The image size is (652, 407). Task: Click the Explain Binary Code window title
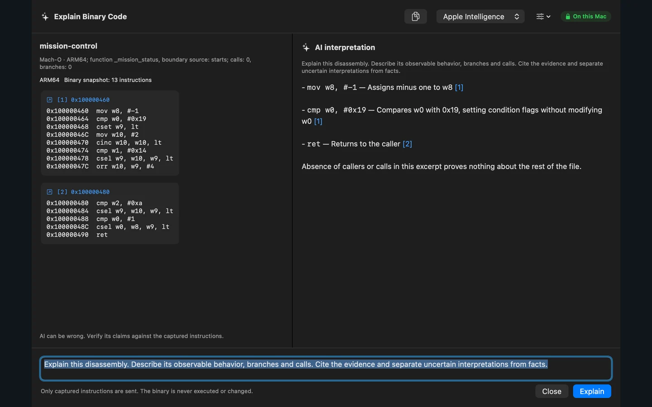tap(90, 17)
